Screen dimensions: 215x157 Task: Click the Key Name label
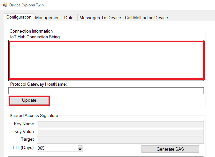24,124
